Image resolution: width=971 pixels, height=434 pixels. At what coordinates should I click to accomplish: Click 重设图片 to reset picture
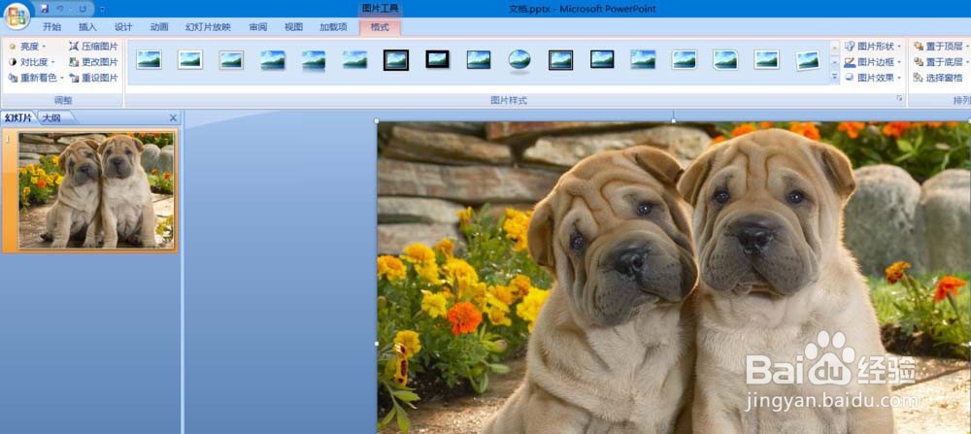point(93,78)
